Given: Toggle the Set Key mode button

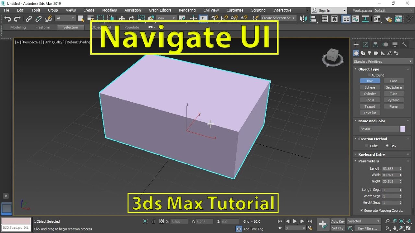Looking at the screenshot, I should [x=338, y=228].
